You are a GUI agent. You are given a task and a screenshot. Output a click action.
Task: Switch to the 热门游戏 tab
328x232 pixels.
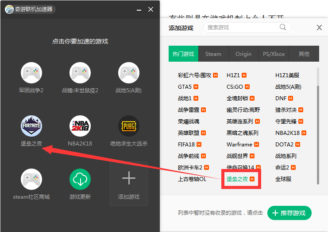(x=183, y=54)
